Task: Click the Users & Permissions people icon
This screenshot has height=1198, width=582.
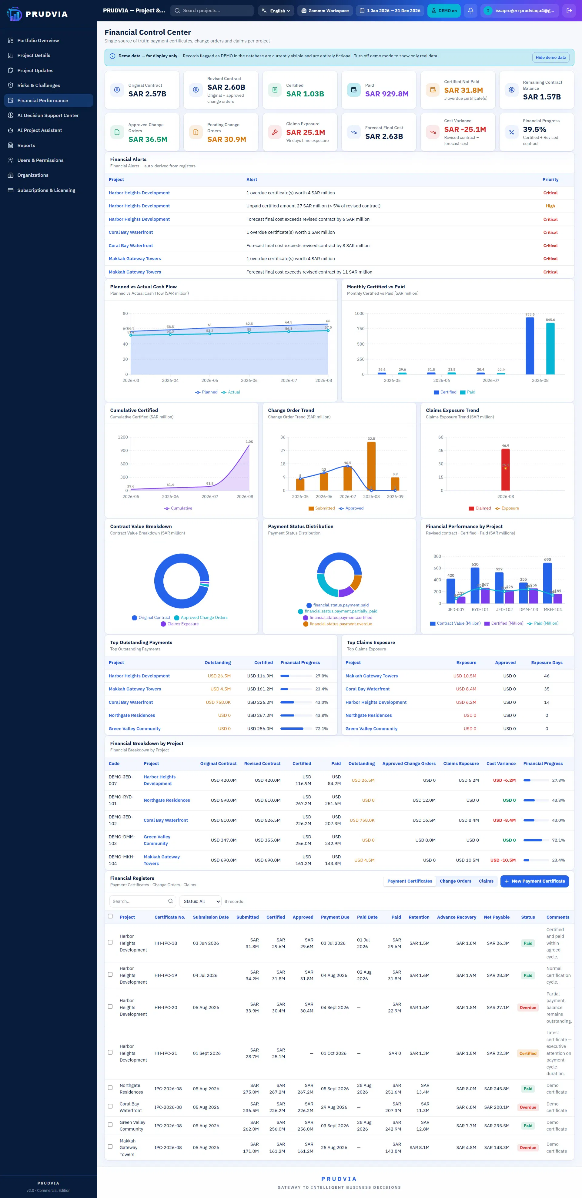Action: click(x=11, y=160)
